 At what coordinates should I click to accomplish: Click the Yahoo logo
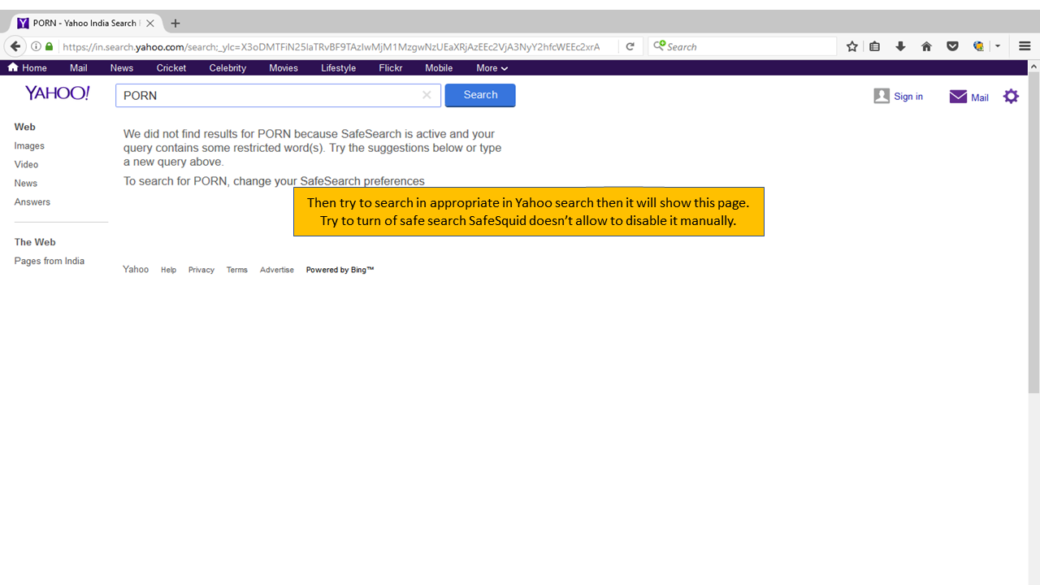click(57, 93)
